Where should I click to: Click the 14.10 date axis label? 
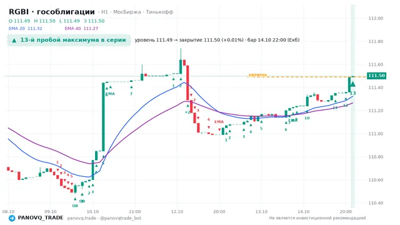[304, 212]
